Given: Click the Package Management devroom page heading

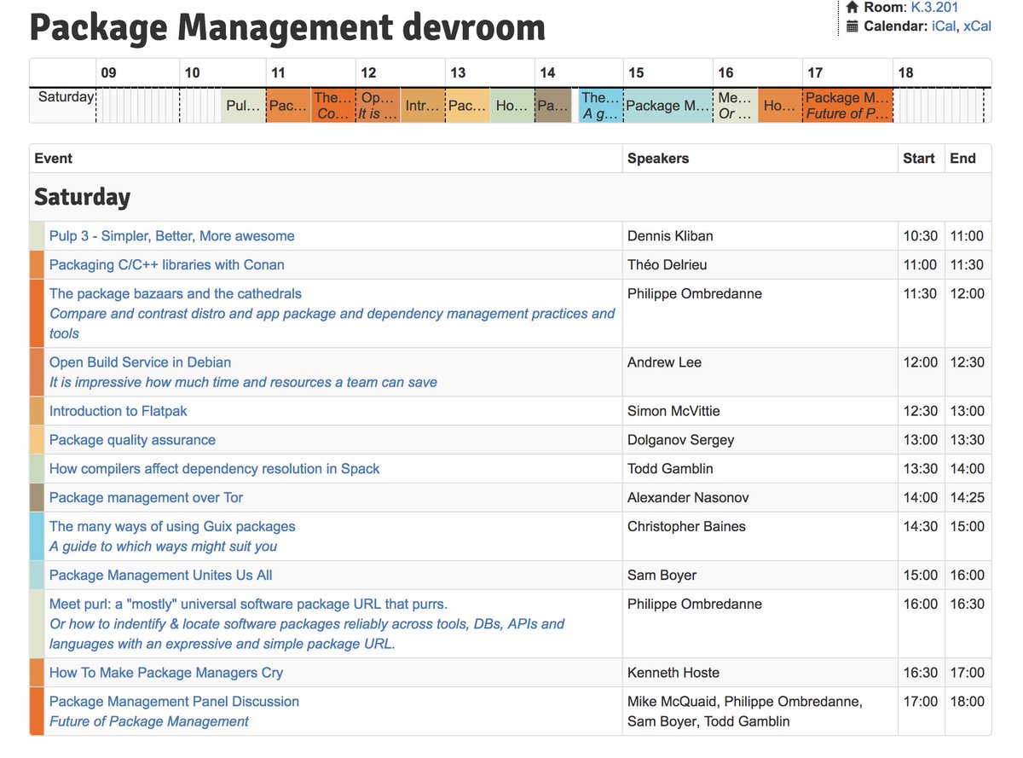Looking at the screenshot, I should 287,28.
